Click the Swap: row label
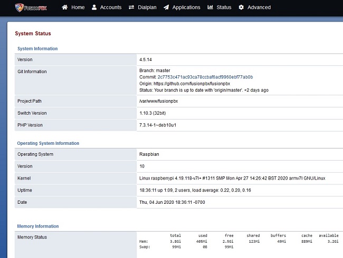 (145, 247)
